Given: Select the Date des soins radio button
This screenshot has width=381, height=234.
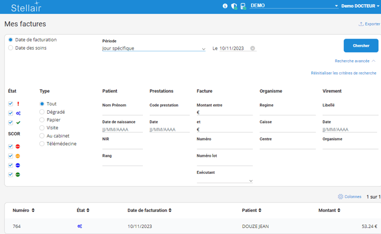Looking at the screenshot, I should (x=11, y=48).
